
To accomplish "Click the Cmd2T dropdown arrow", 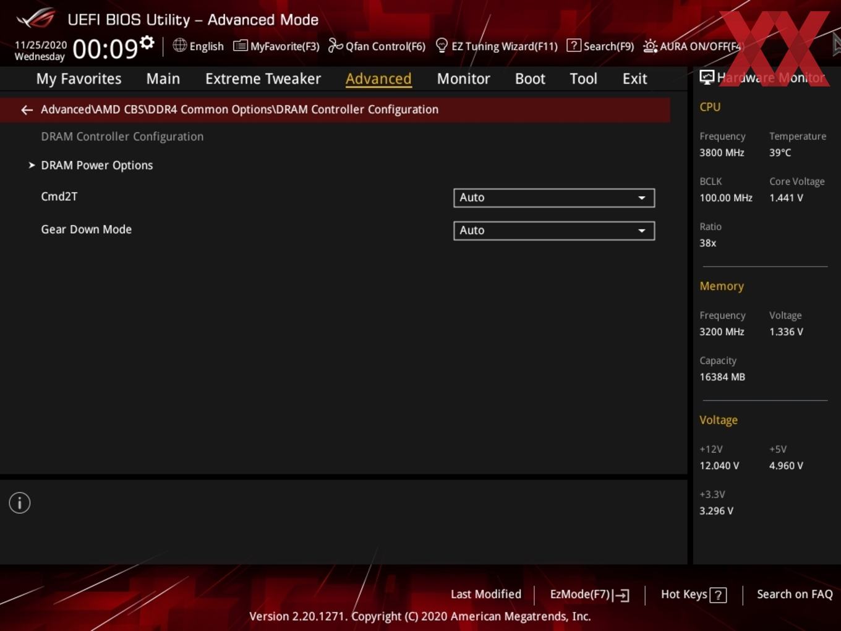I will (x=642, y=198).
